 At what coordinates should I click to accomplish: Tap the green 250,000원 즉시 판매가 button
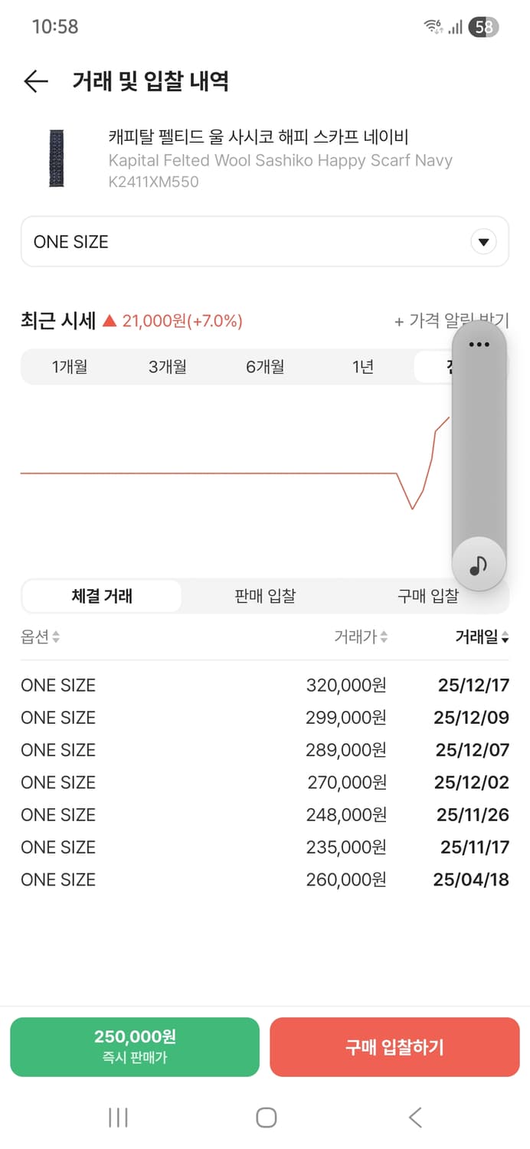pyautogui.click(x=134, y=1047)
